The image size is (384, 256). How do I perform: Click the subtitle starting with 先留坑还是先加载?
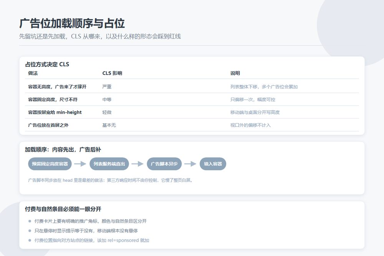click(100, 37)
